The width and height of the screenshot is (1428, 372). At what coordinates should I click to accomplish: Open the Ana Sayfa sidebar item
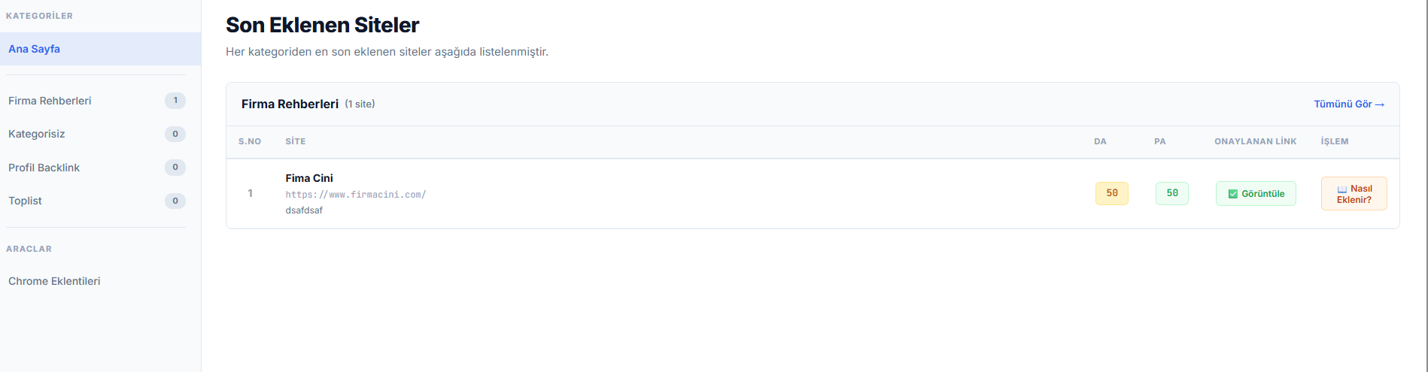pyautogui.click(x=100, y=49)
